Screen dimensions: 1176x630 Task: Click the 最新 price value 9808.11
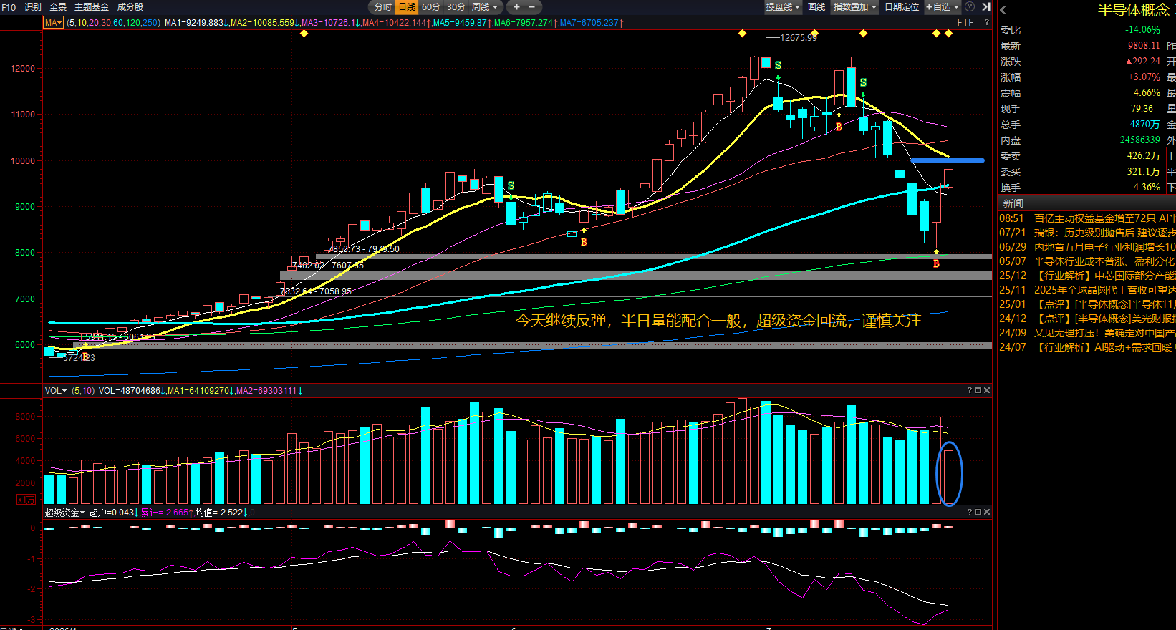pyautogui.click(x=1144, y=45)
